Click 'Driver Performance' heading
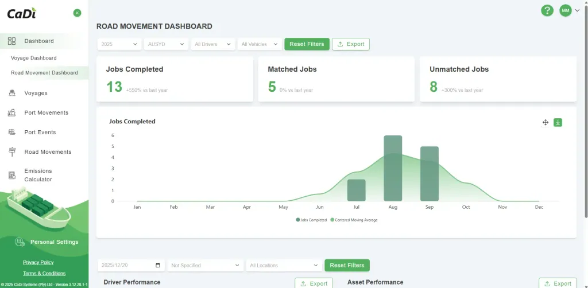 point(132,282)
